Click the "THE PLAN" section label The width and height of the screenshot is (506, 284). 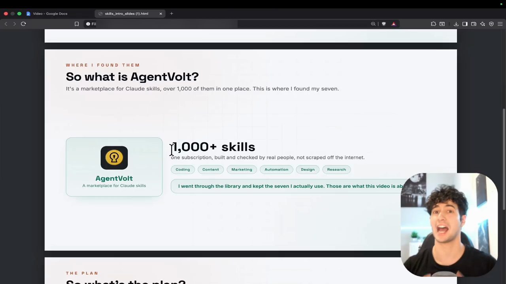(82, 273)
